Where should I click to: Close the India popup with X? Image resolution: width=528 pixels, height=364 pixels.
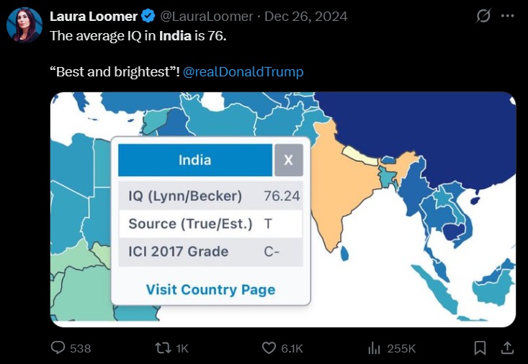(x=288, y=160)
